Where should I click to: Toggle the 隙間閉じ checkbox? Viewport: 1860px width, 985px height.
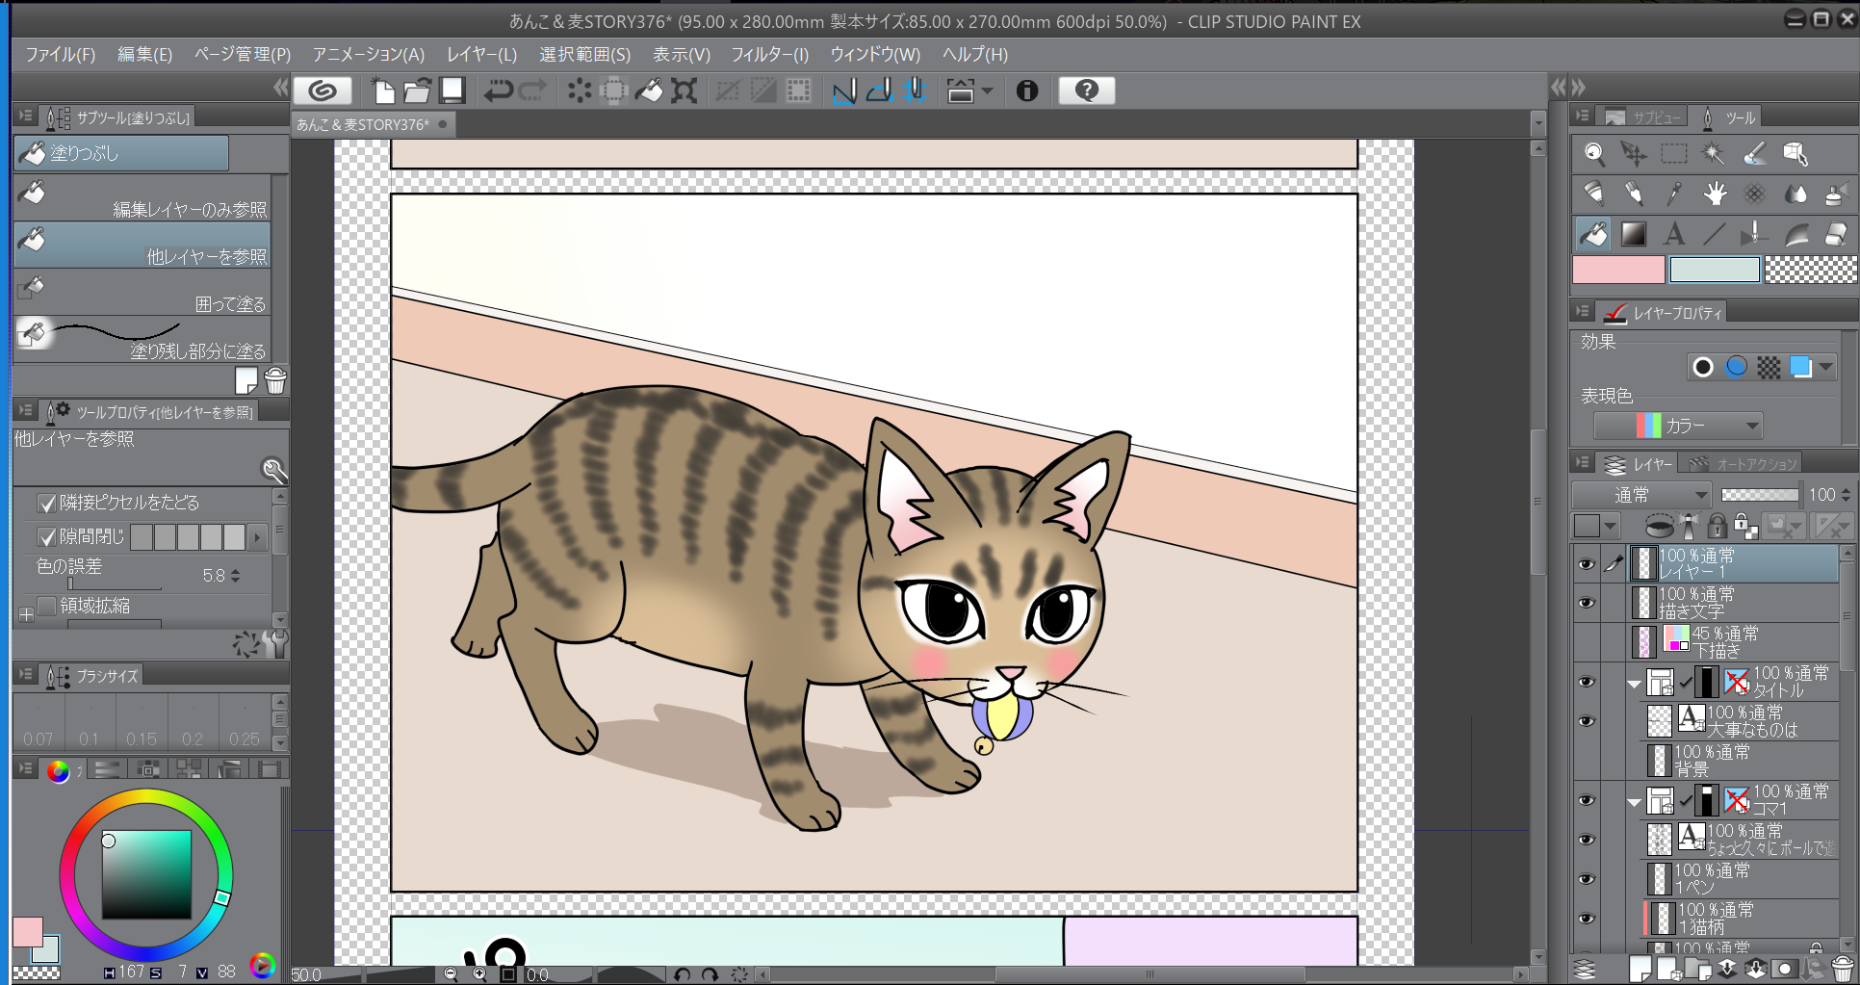click(46, 536)
